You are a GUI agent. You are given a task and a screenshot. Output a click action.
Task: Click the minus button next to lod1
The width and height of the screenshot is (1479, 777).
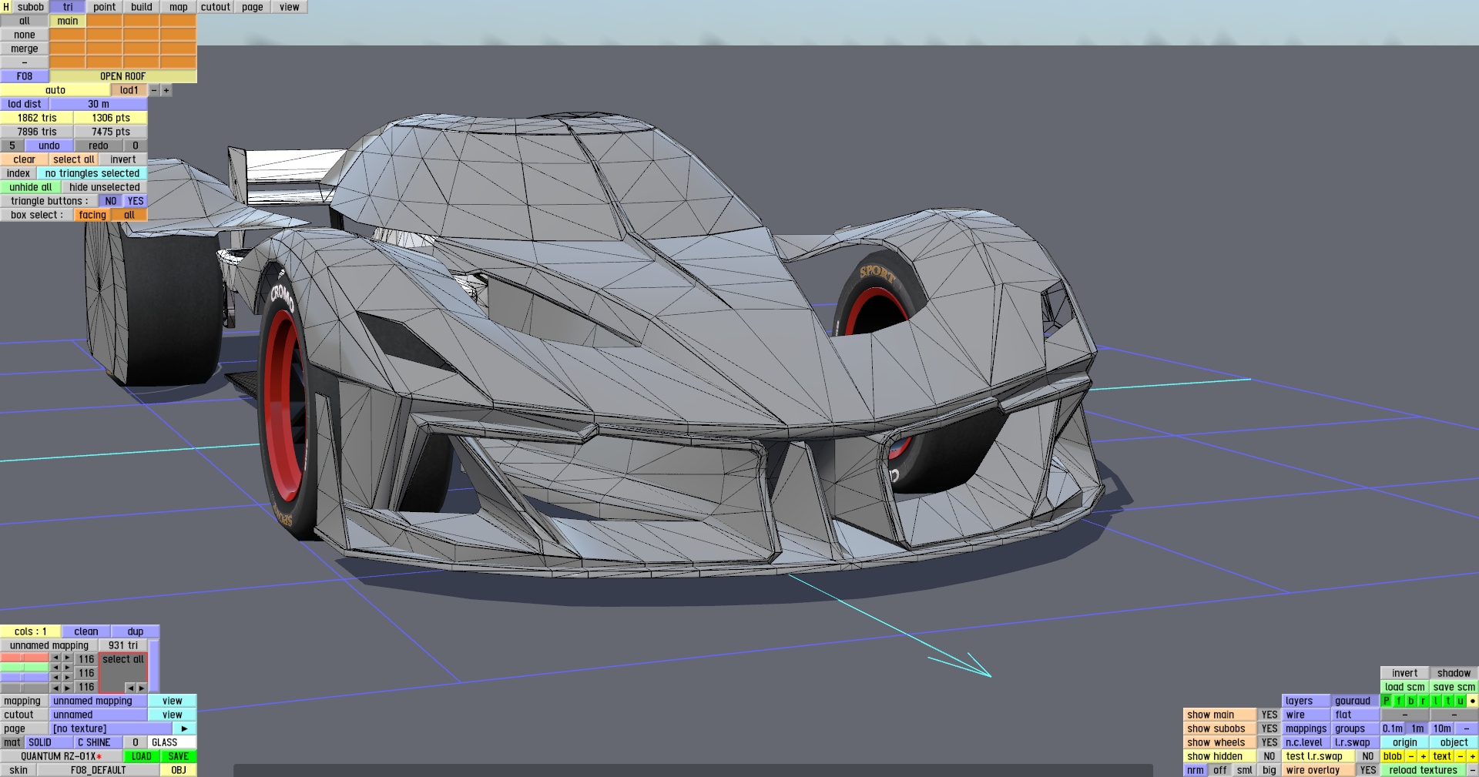click(x=154, y=90)
